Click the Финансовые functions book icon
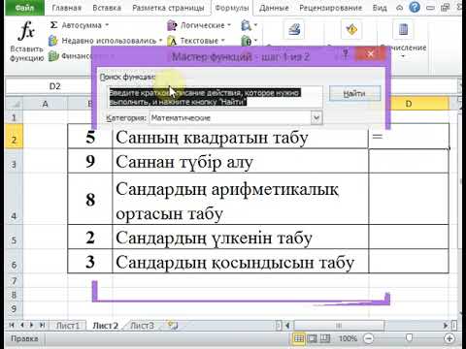 [53, 56]
